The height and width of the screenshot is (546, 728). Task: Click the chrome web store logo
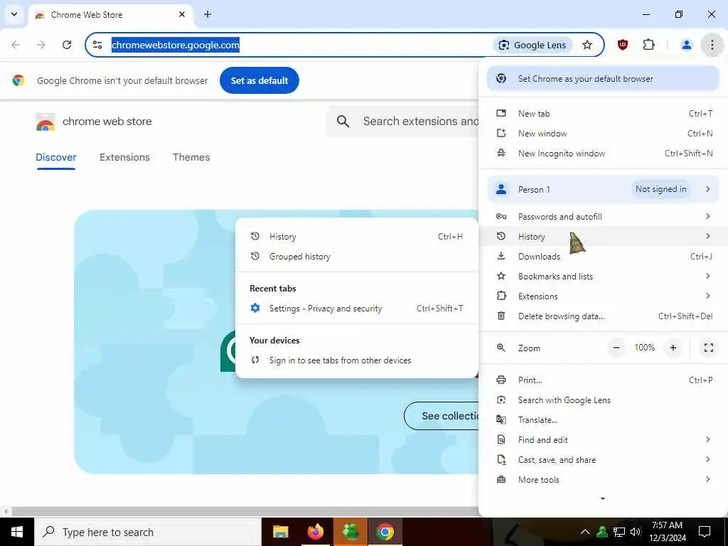pos(45,122)
